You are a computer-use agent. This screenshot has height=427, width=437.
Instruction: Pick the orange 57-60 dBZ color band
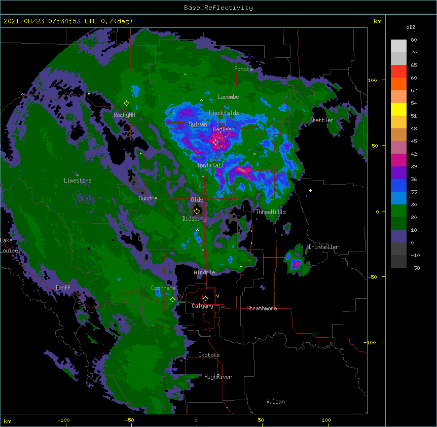[398, 84]
